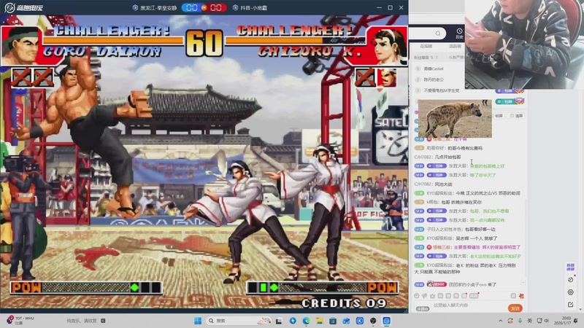Click the search magnifier in chat panel
The width and height of the screenshot is (584, 328).
tap(438, 34)
